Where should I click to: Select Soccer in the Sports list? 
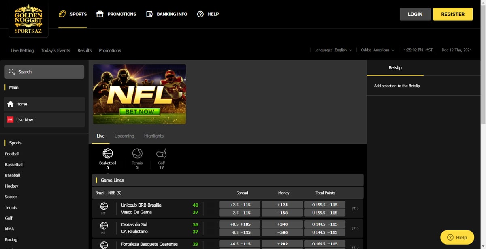coord(11,197)
